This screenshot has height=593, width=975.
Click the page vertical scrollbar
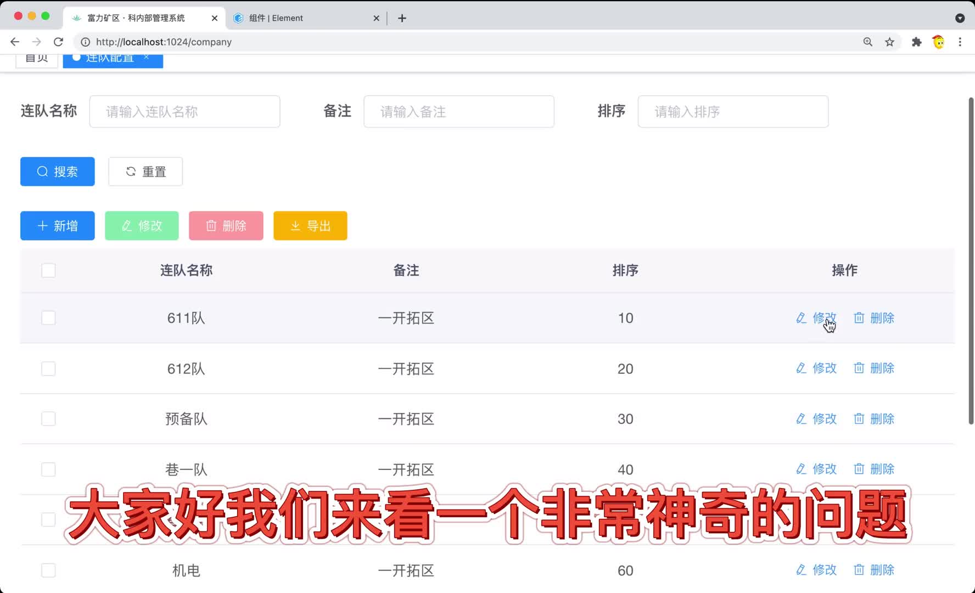click(x=971, y=261)
